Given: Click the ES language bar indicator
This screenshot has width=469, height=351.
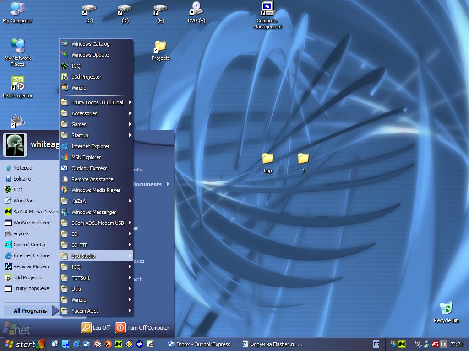Looking at the screenshot, I should point(376,344).
